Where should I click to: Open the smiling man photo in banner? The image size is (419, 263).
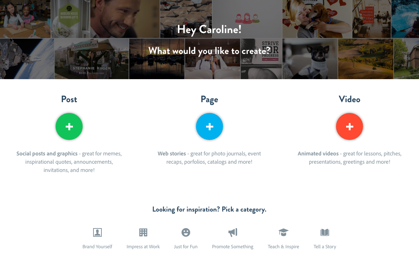(125, 19)
